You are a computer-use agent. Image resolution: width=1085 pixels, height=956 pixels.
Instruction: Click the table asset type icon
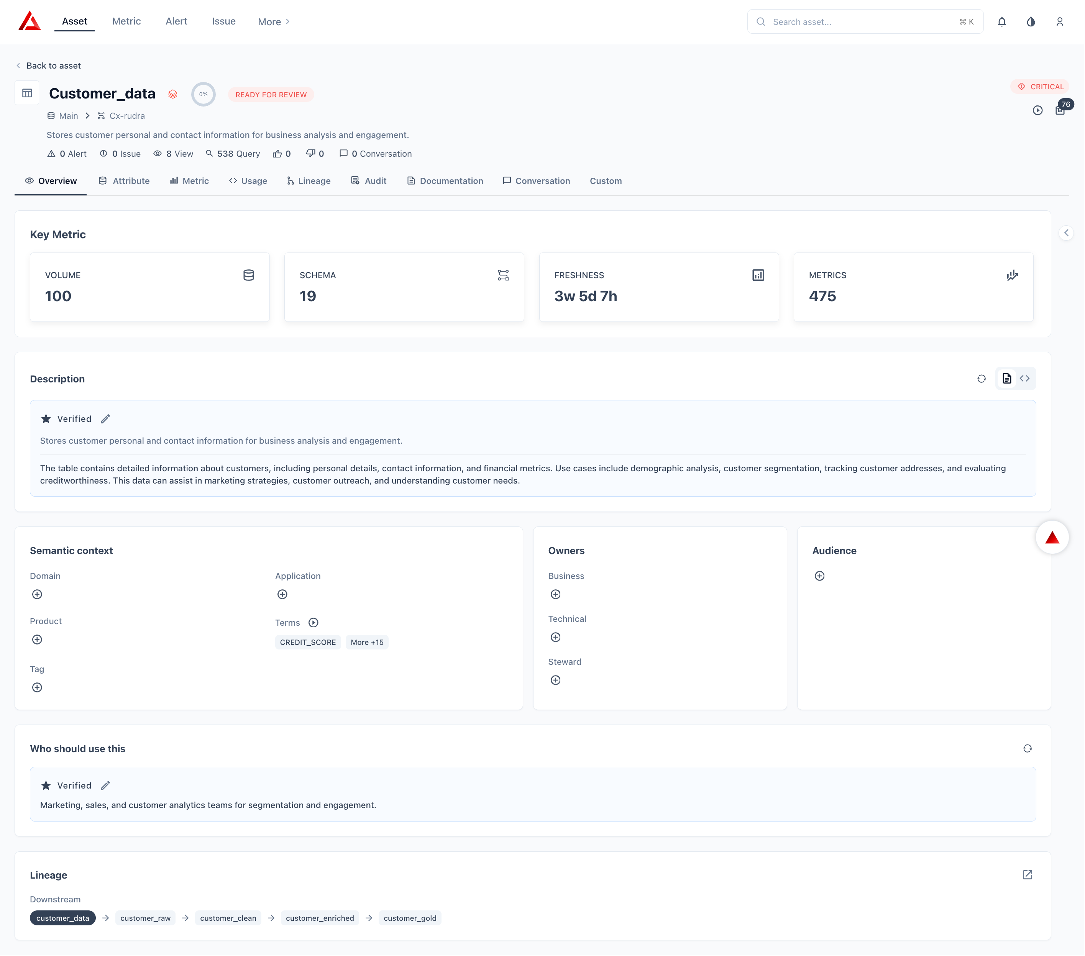27,93
